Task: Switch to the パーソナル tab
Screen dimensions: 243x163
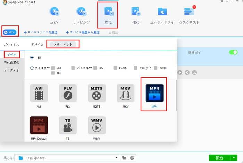Action: (11, 45)
